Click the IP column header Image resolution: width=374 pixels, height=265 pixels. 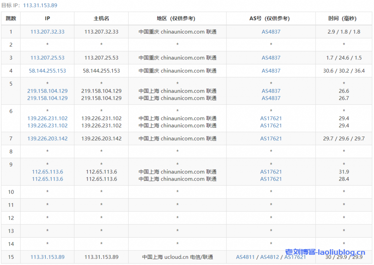click(47, 19)
